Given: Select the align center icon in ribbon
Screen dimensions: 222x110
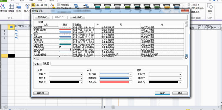Looking at the screenshot, I should (37, 5).
